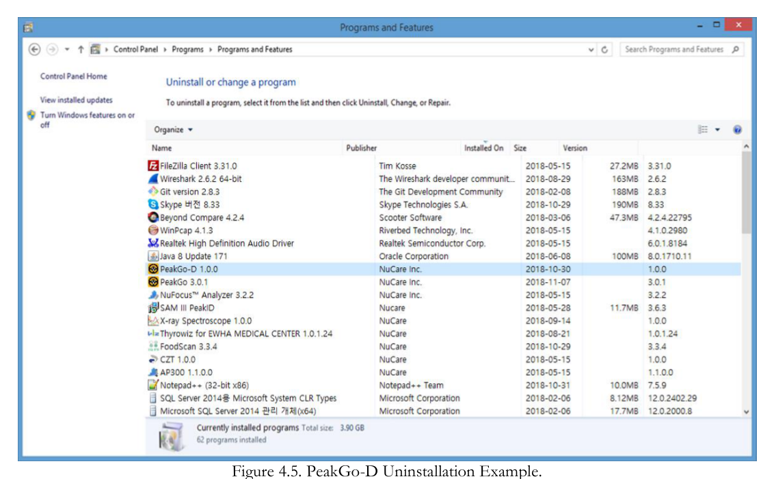Screen dimensions: 774x479
Task: Click the vertical scrollbar thumb
Action: pyautogui.click(x=747, y=193)
